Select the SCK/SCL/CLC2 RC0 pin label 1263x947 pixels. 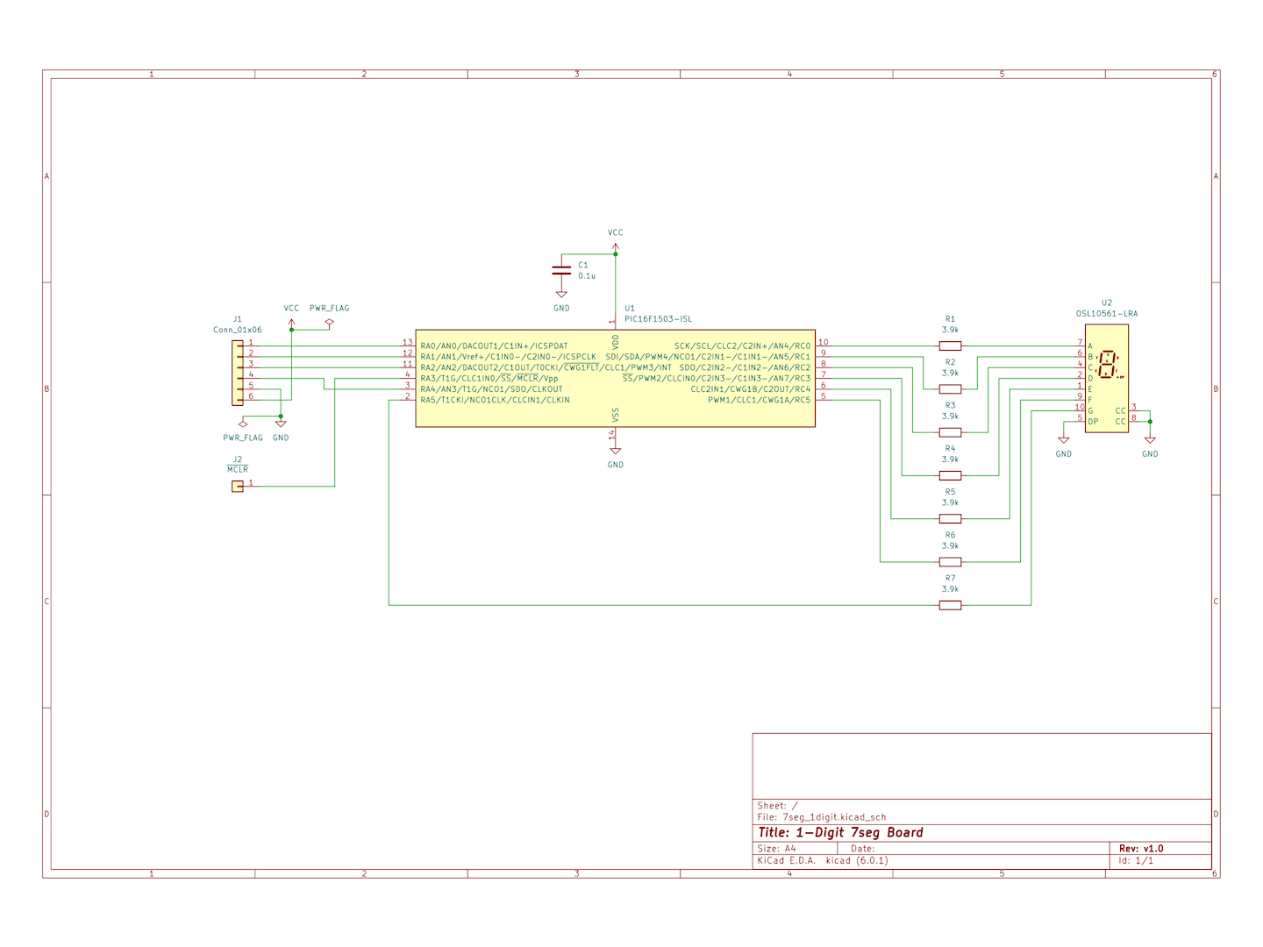point(742,346)
